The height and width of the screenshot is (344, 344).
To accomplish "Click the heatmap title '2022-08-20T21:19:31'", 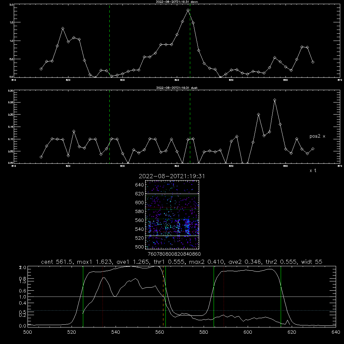I will [172, 176].
